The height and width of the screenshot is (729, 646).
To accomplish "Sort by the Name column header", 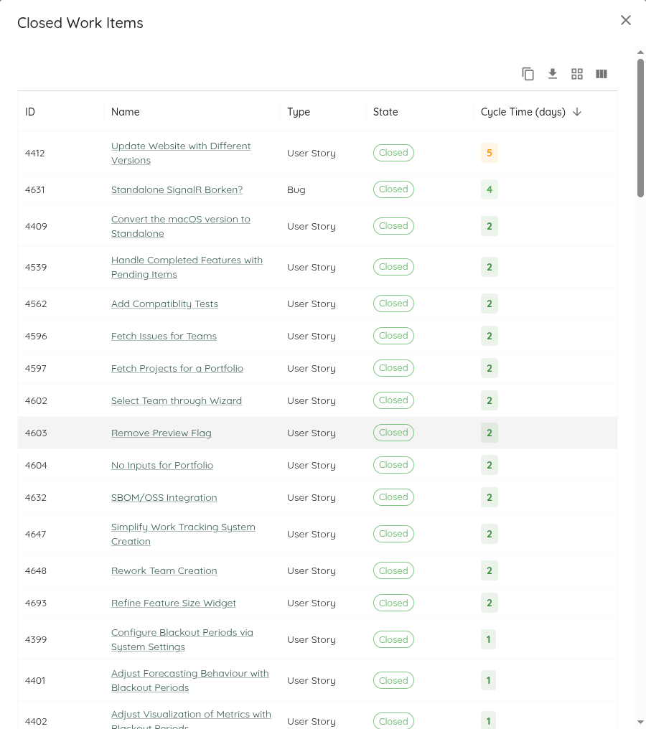I will pos(126,112).
